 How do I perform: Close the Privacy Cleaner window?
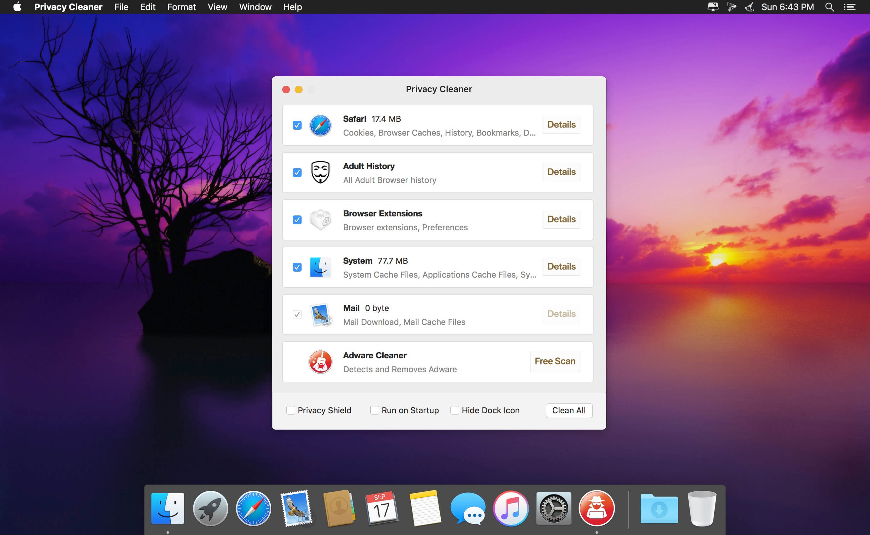point(286,90)
